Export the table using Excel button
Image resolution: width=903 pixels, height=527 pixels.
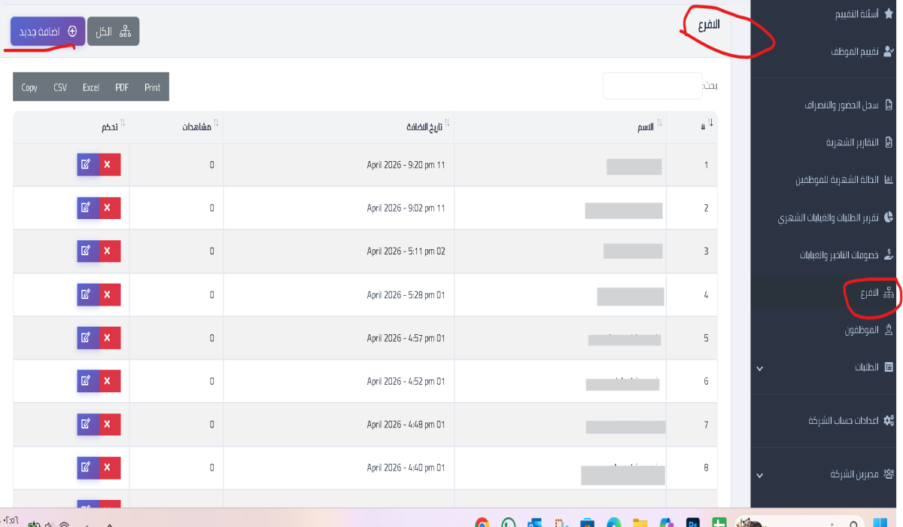click(x=91, y=87)
